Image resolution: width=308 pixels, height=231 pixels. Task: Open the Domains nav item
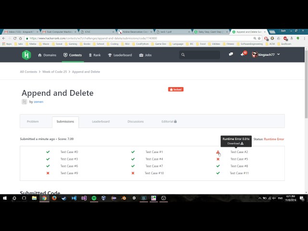coord(47,55)
